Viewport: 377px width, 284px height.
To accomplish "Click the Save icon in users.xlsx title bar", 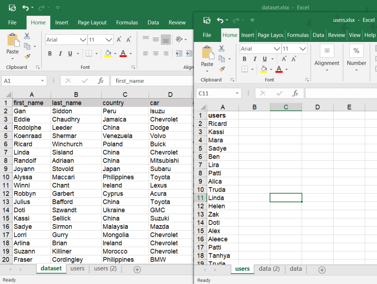I will pos(207,20).
